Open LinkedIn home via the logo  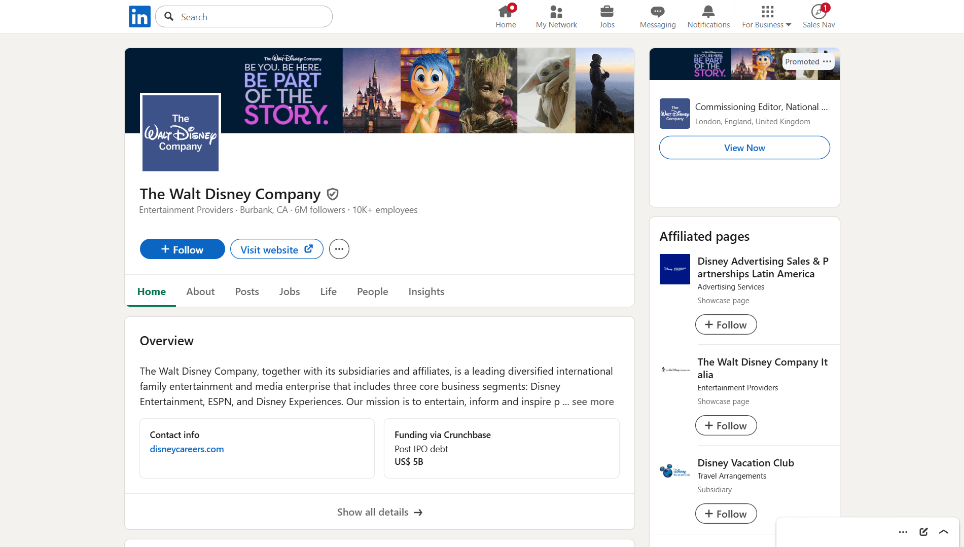[139, 16]
